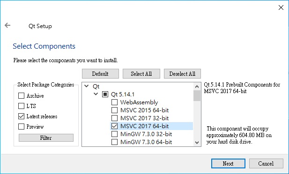Screen dimensions: 289x174
Task: Select the MSVC 2015 64-bit row label
Action: coord(144,110)
